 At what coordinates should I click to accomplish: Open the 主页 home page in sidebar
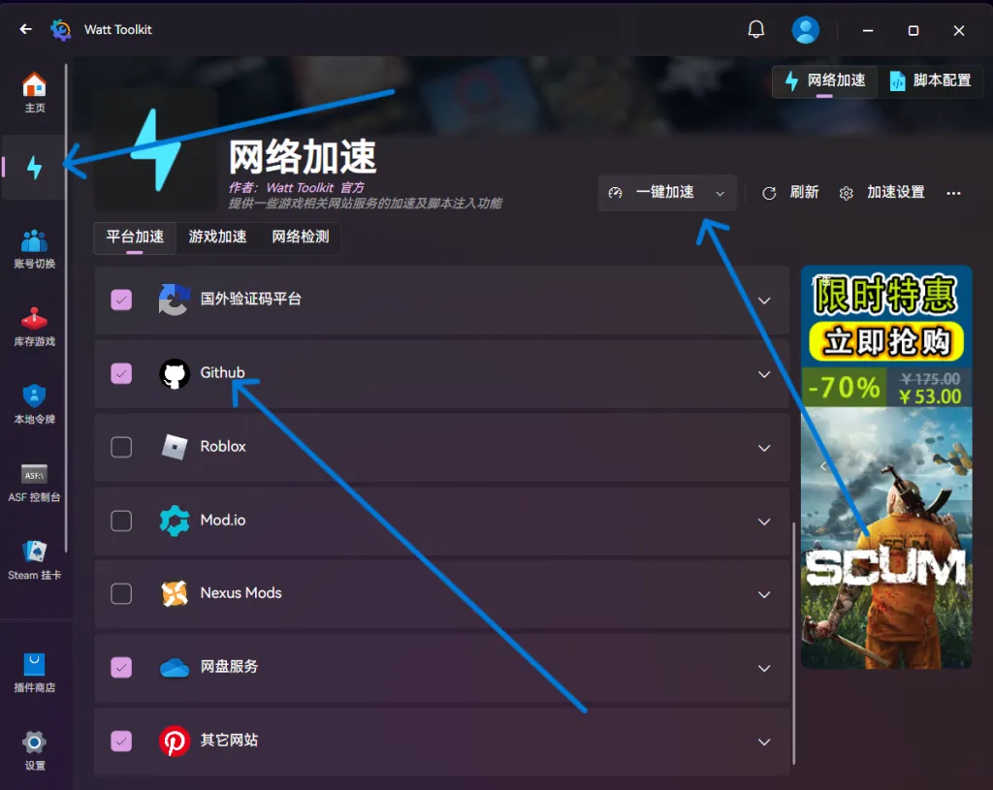tap(34, 92)
